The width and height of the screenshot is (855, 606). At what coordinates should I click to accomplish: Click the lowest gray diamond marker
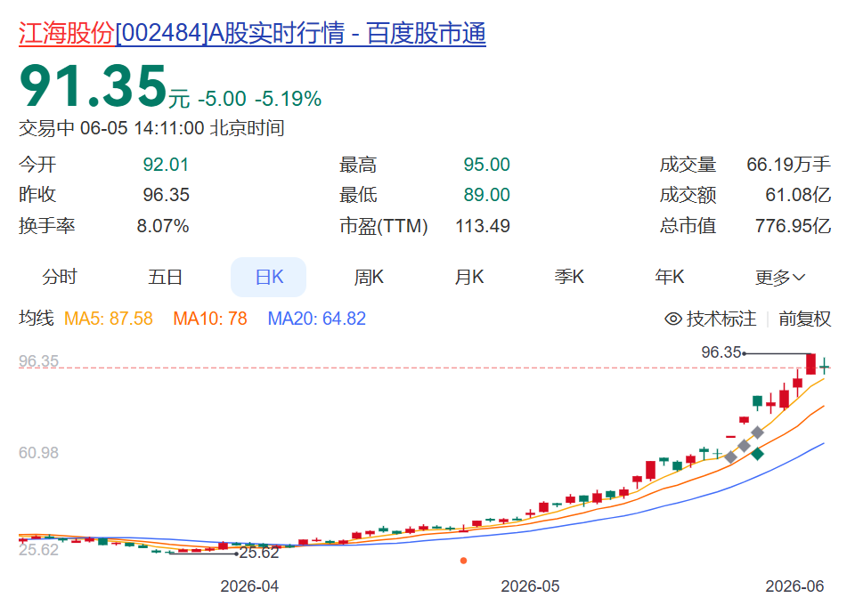coord(730,457)
